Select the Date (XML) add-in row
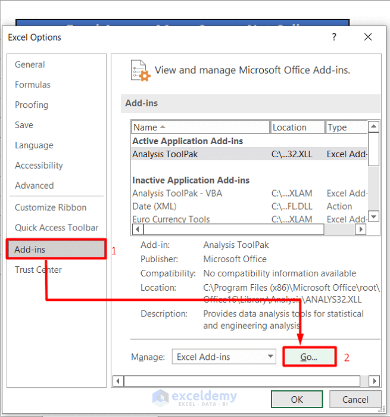Viewport: 390px width, 417px height. point(249,206)
